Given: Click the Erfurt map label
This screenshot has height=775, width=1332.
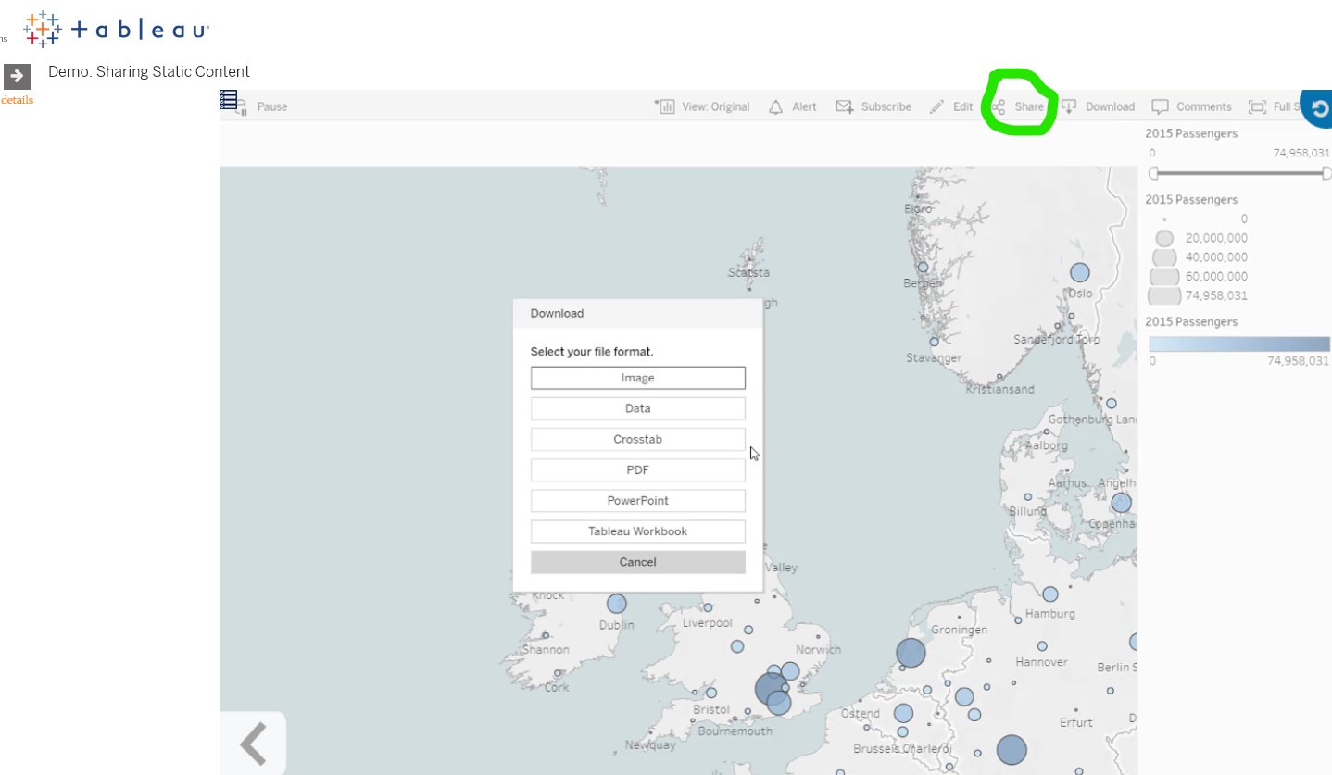Looking at the screenshot, I should pyautogui.click(x=1076, y=722).
